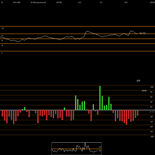The image size is (155, 155).
Task: Click the 80 label on MR axis
Action: (151, 92)
